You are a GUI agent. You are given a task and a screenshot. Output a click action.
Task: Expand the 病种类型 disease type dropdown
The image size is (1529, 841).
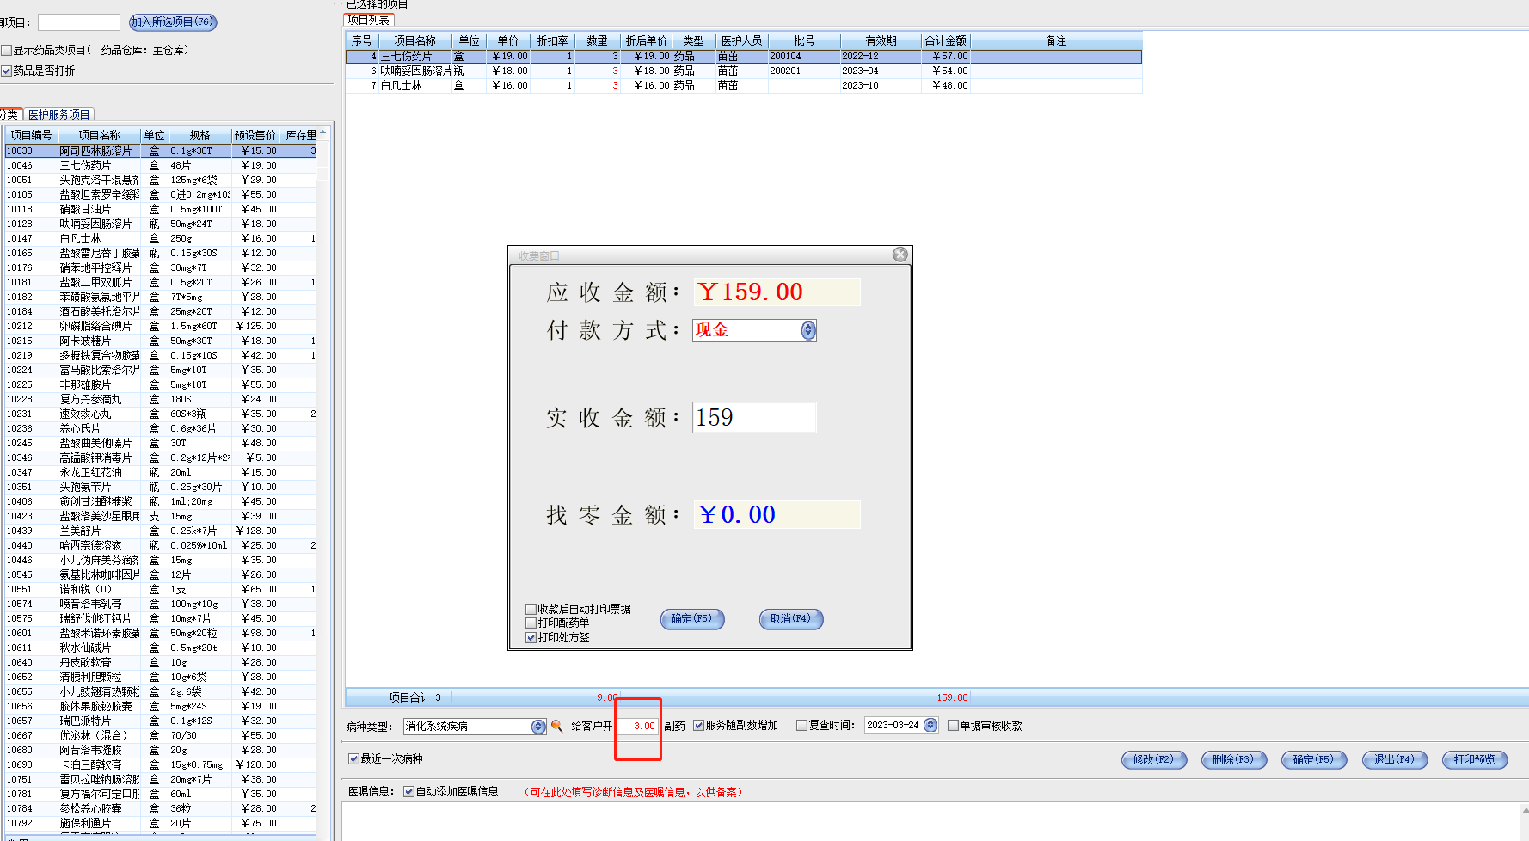[538, 727]
